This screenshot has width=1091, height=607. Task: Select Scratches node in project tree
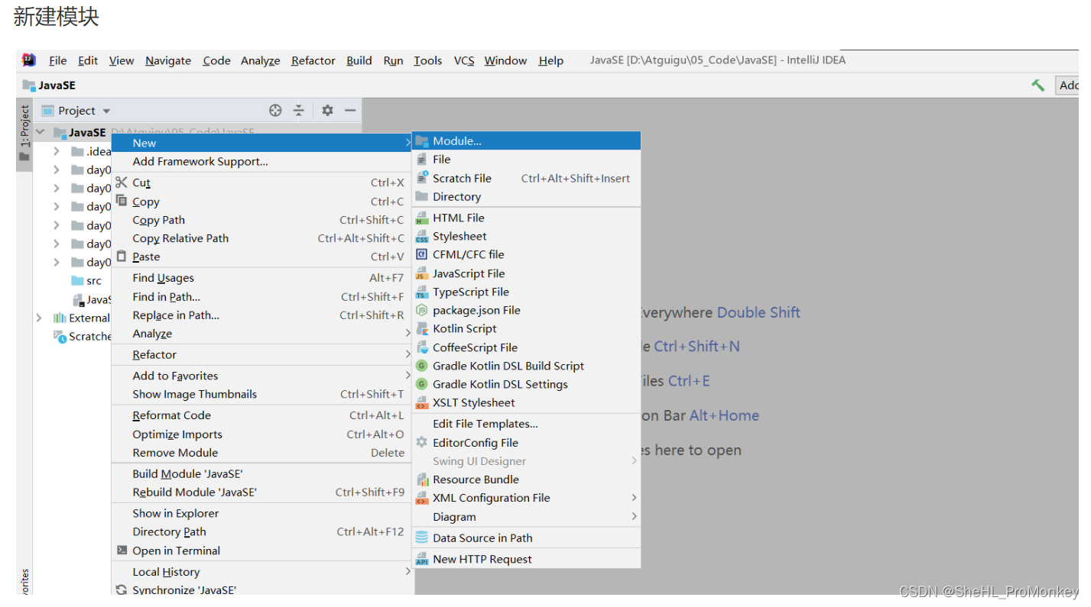click(x=83, y=336)
